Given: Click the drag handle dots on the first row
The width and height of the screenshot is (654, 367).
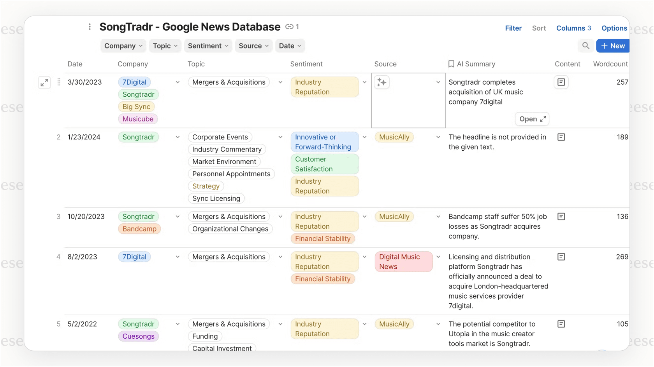Looking at the screenshot, I should tap(58, 82).
